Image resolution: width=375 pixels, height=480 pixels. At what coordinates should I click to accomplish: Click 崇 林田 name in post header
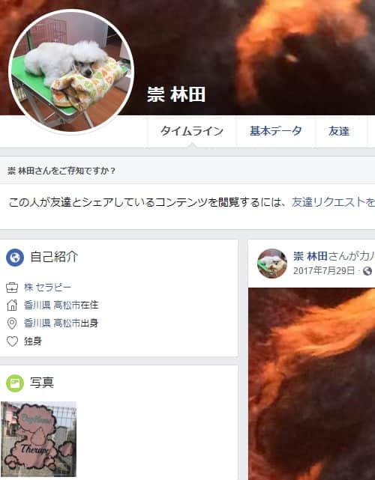pos(310,256)
